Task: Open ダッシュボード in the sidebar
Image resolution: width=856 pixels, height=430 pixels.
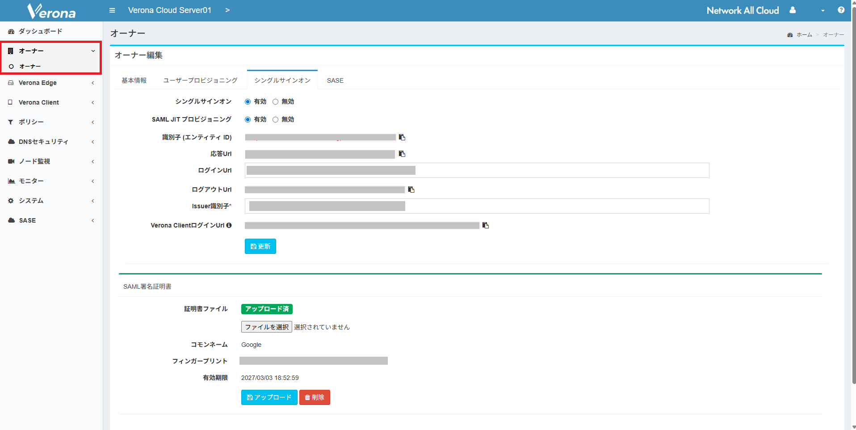Action: (x=51, y=31)
